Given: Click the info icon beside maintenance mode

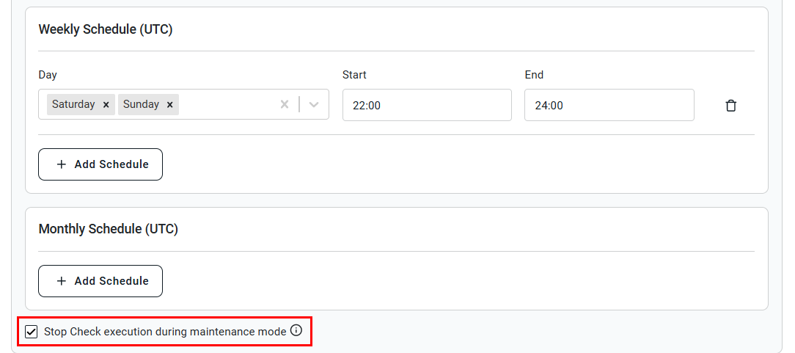Looking at the screenshot, I should (x=296, y=331).
